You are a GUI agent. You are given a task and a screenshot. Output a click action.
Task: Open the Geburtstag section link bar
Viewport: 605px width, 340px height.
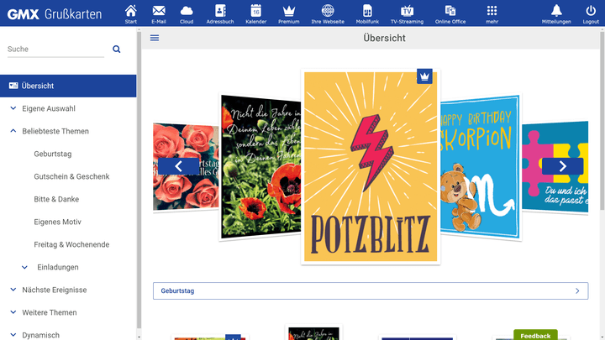pos(370,290)
